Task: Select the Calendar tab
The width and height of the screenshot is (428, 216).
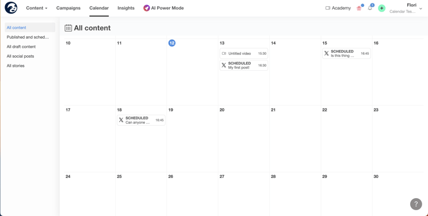Action: pos(99,8)
